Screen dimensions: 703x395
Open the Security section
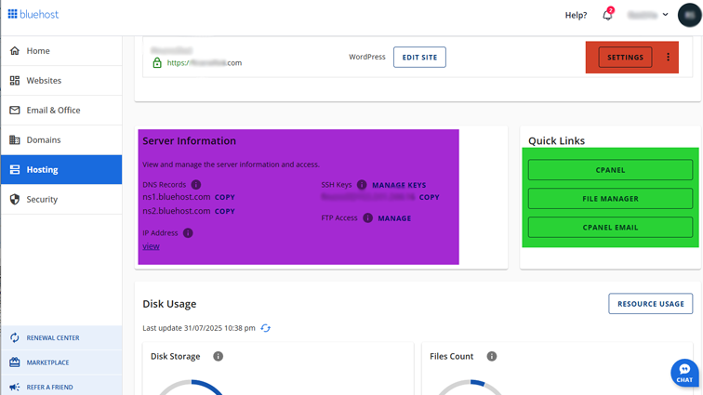coord(61,199)
